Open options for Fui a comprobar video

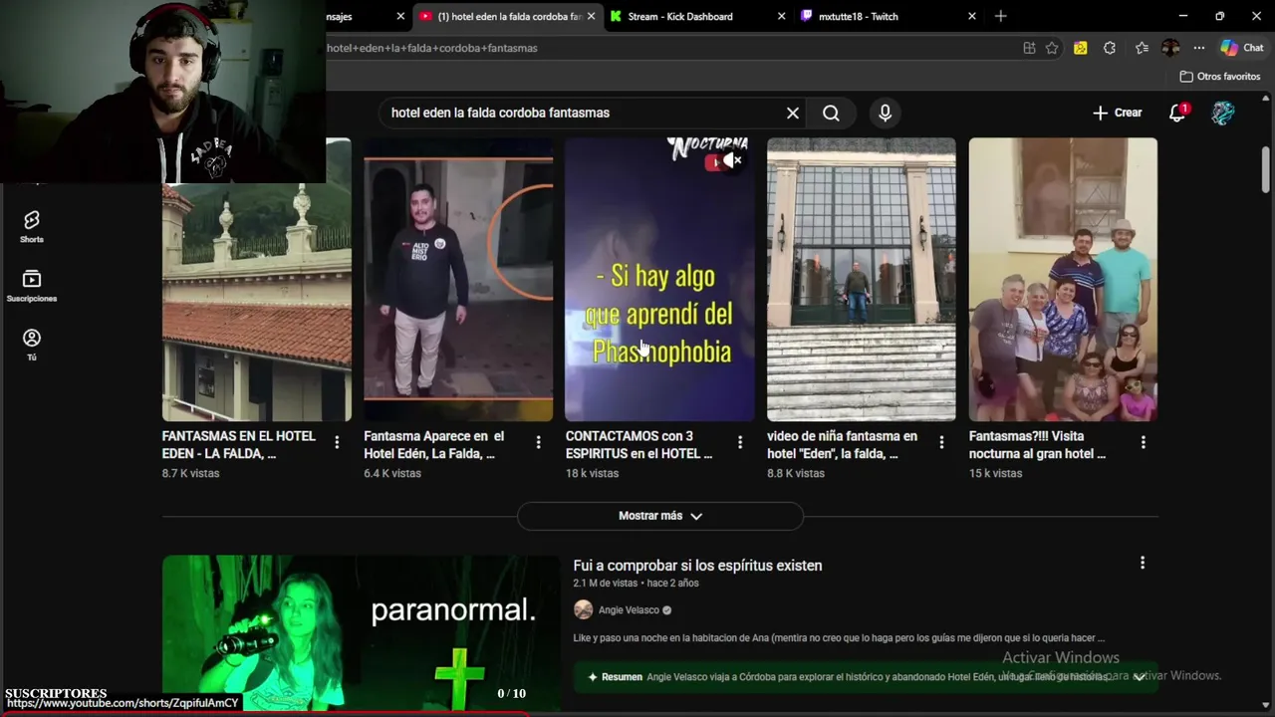point(1143,563)
